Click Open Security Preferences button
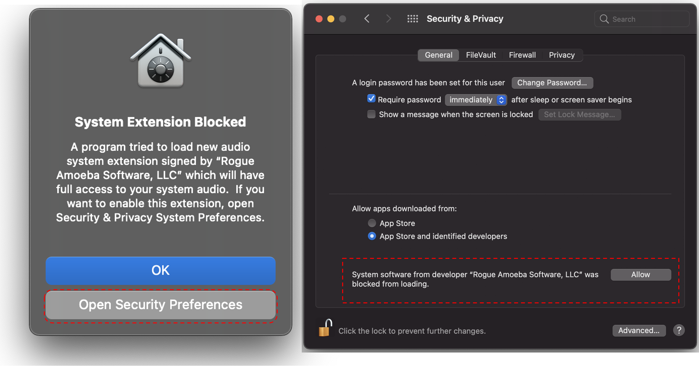Viewport: 699px width, 366px height. 160,304
